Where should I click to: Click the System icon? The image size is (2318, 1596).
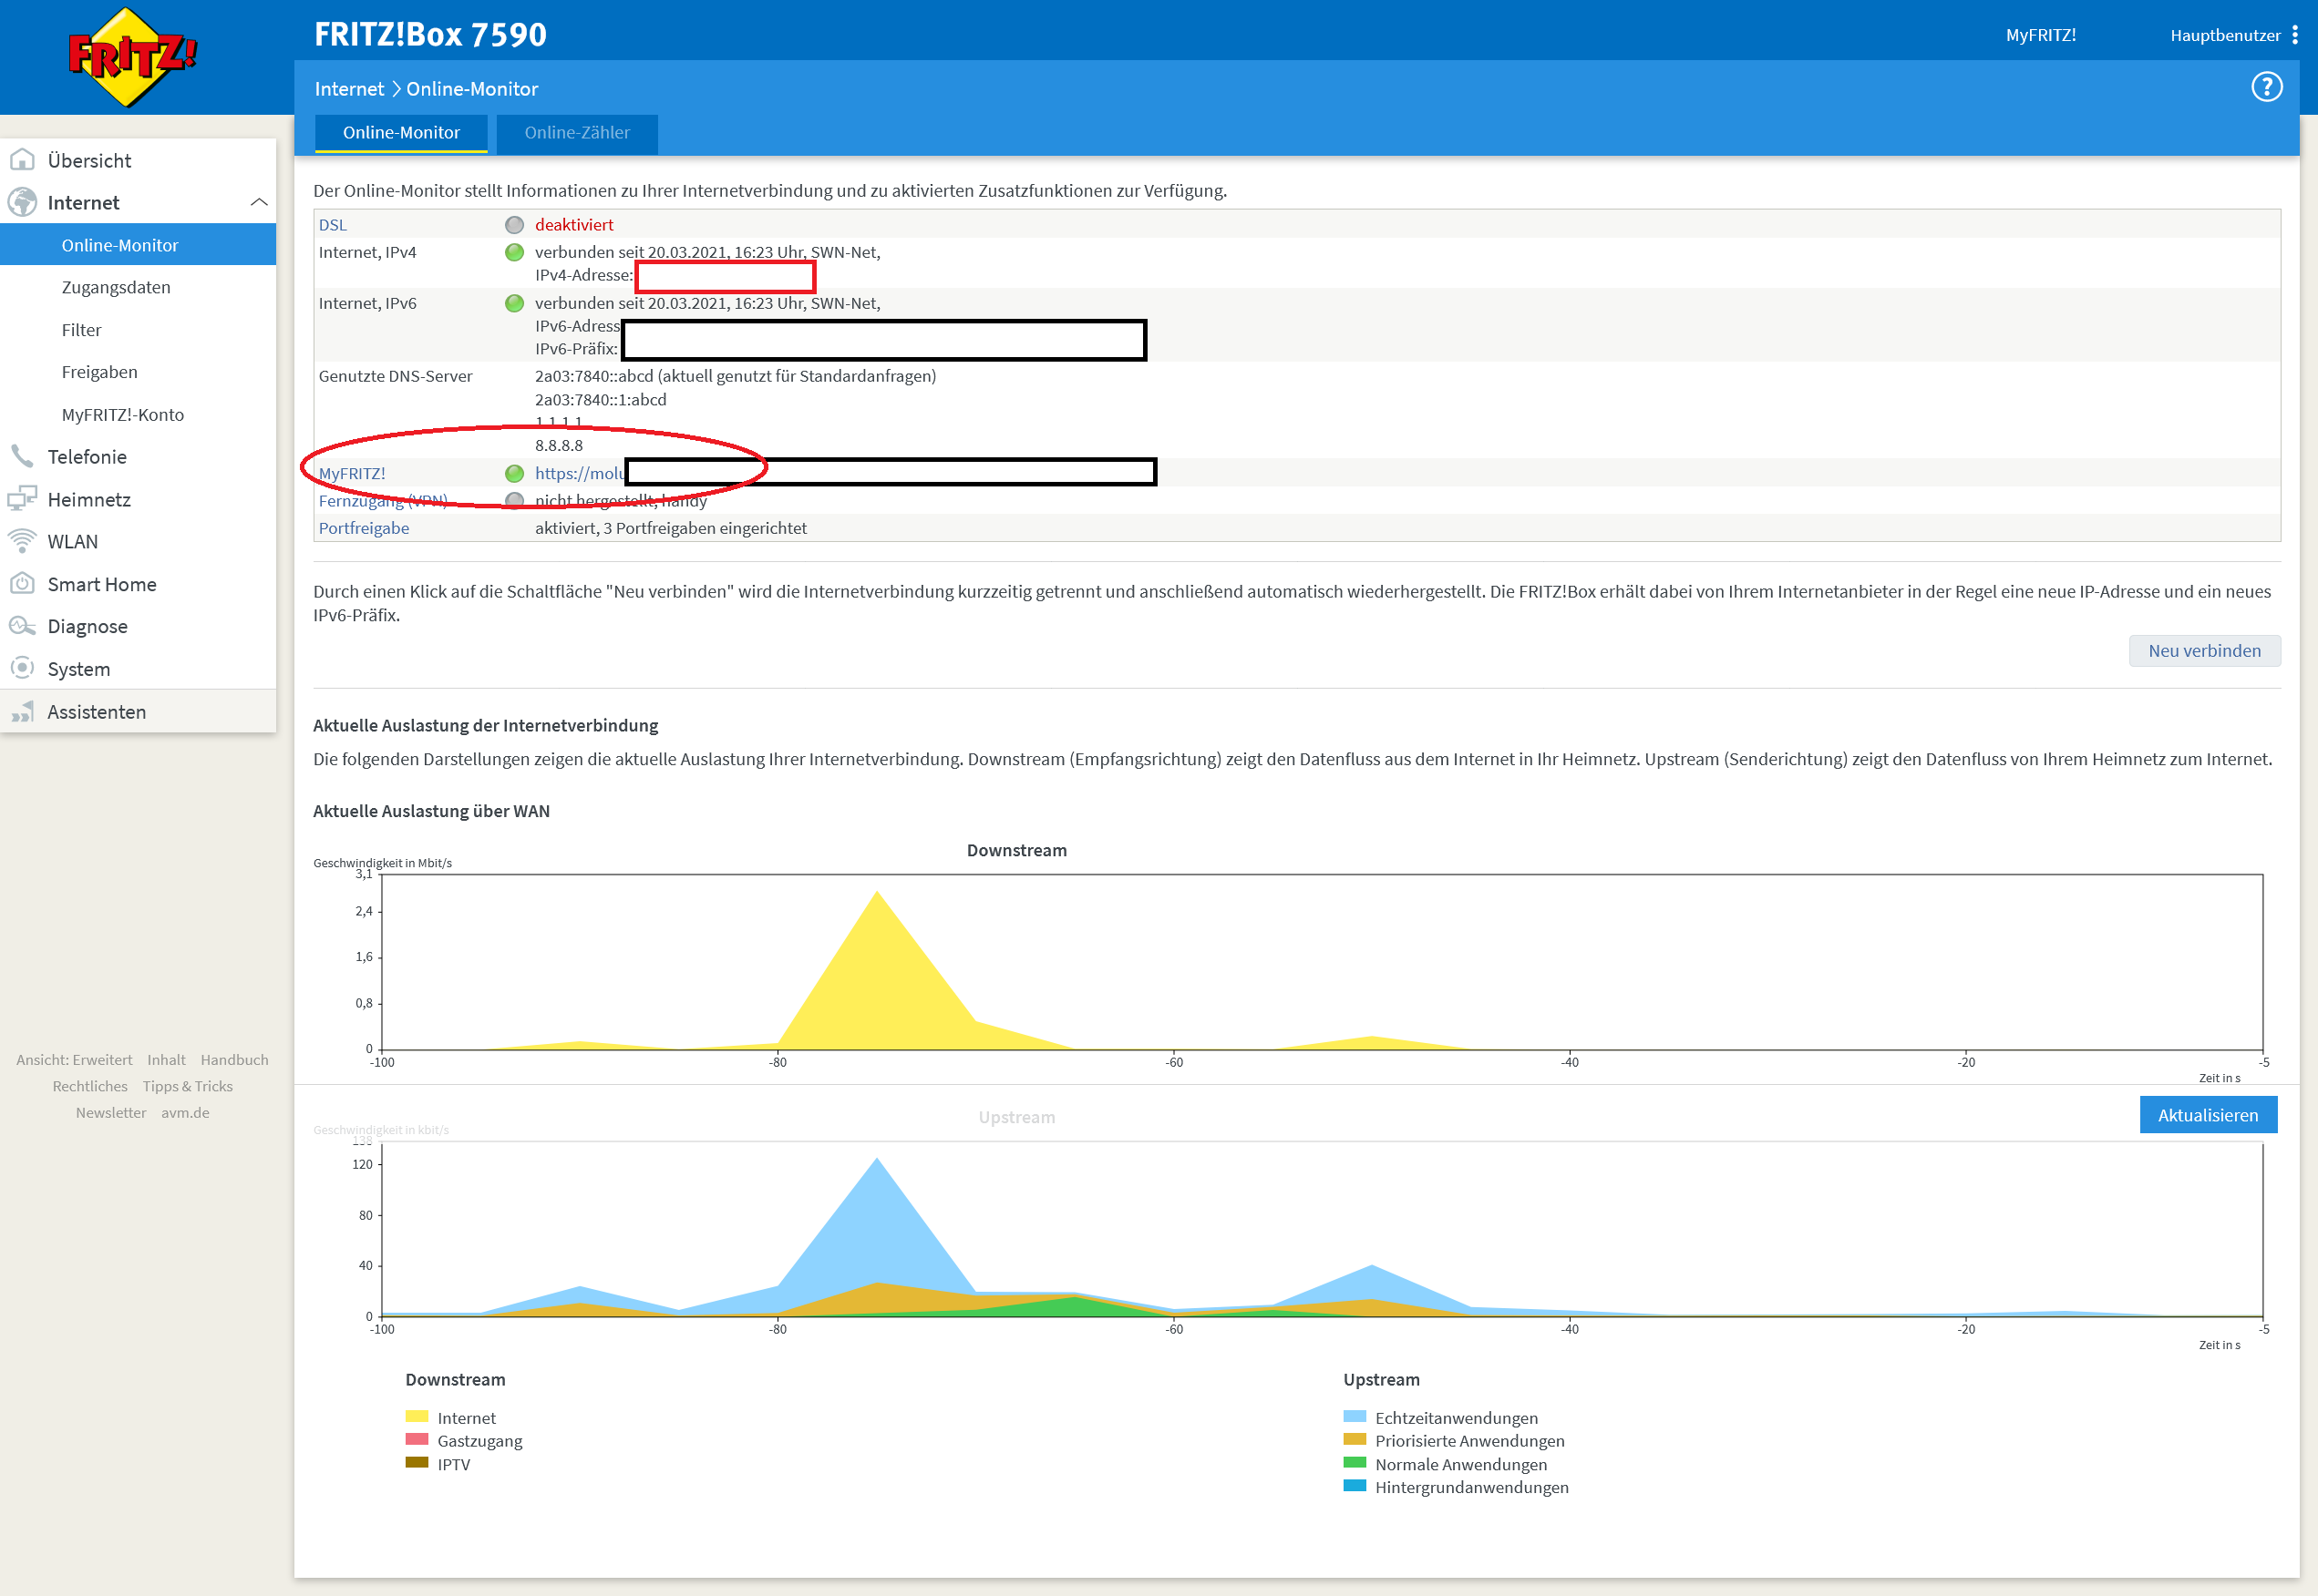[22, 668]
